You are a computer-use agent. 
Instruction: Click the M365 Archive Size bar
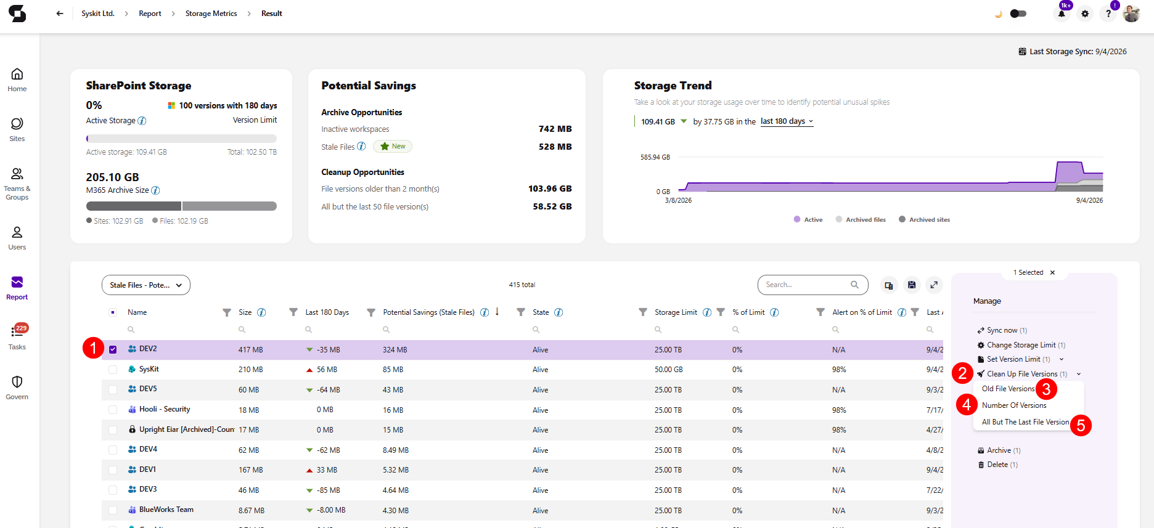(x=181, y=206)
